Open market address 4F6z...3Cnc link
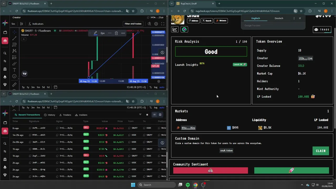The height and width of the screenshot is (189, 336). click(x=188, y=128)
